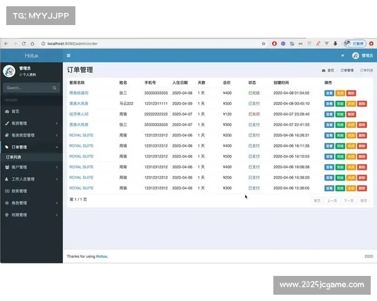Click the browser home icon
The height and width of the screenshot is (301, 377).
(33, 43)
